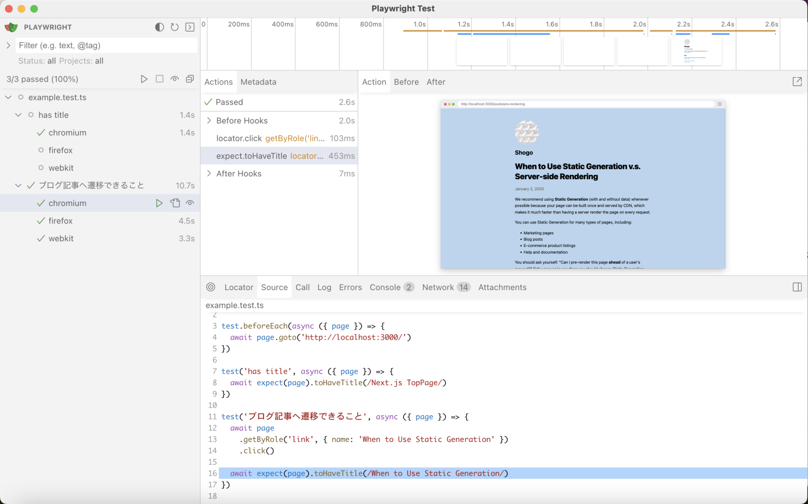The height and width of the screenshot is (504, 808).
Task: Open the snapshot externally via the pop-out icon
Action: 797,81
